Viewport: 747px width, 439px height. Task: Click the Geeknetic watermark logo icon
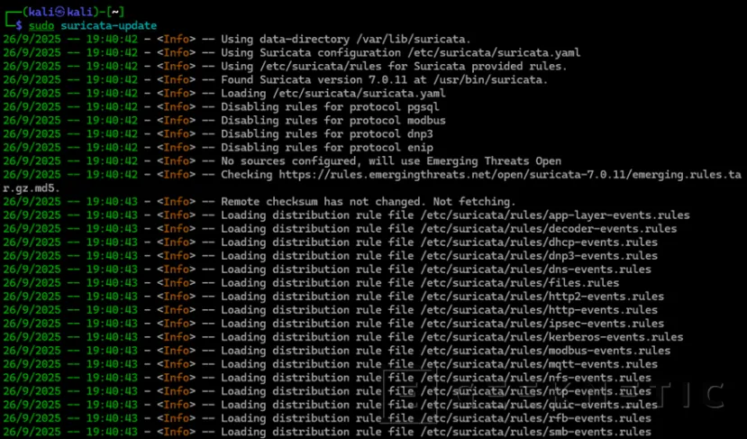click(x=408, y=396)
